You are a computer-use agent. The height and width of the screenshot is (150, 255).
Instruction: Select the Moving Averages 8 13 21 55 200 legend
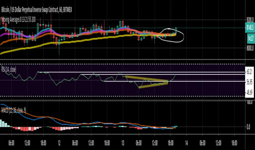[18, 20]
